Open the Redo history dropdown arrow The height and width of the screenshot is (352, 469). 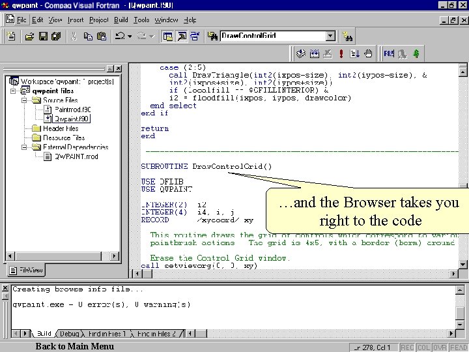point(151,37)
